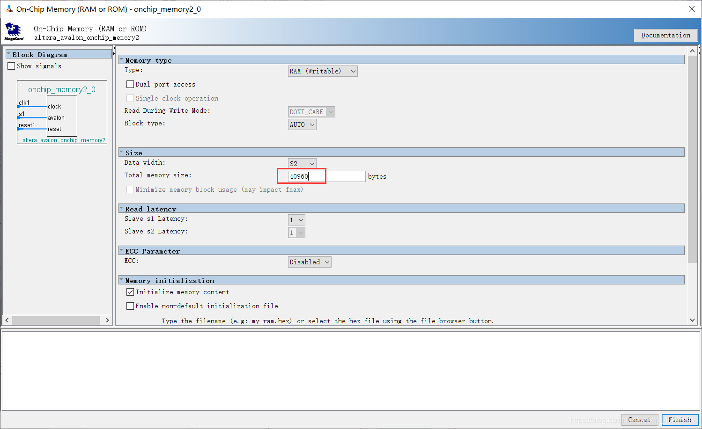Click the horizontal scrollbar track under block diagram
702x429 pixels.
tap(56, 320)
